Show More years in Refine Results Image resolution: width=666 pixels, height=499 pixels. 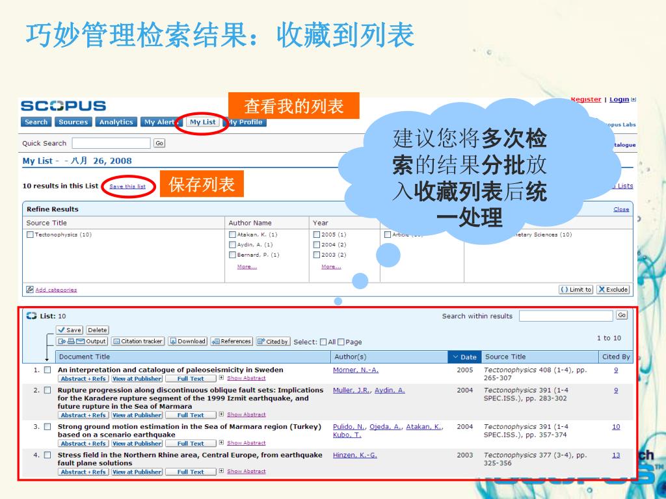tap(331, 267)
